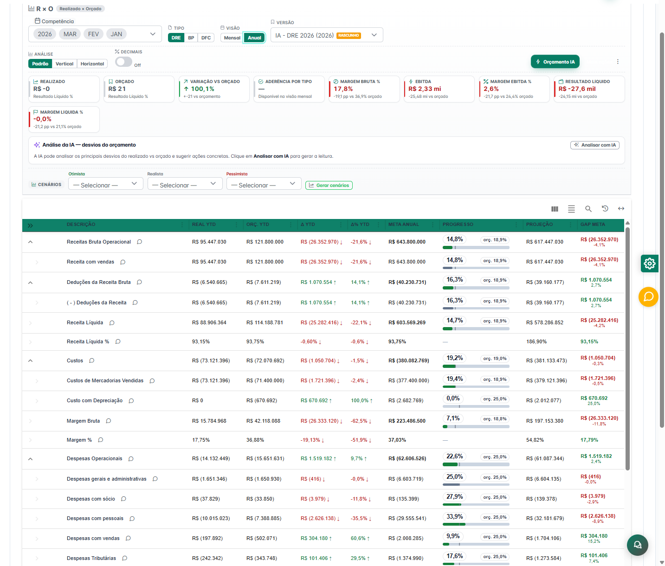This screenshot has width=665, height=566.
Task: Open the Realista scenario dropdown
Action: (x=184, y=185)
